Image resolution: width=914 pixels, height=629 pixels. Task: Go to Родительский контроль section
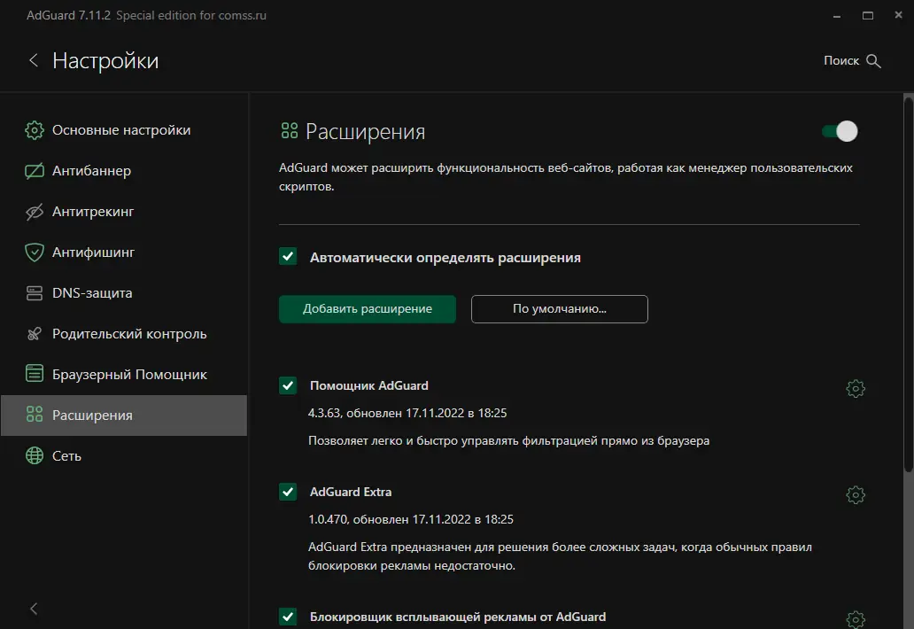point(129,334)
